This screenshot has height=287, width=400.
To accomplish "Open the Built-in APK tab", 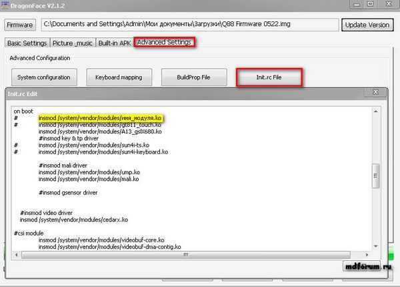I will 115,43.
